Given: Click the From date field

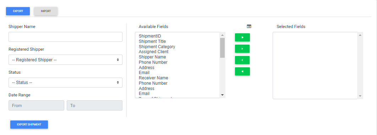Looking at the screenshot, I should [36, 106].
